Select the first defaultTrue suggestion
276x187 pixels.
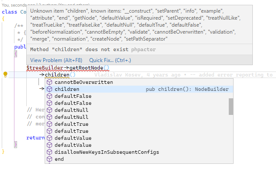139,124
